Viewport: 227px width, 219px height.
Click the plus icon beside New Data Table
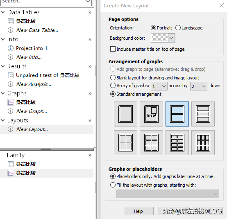tap(10, 30)
